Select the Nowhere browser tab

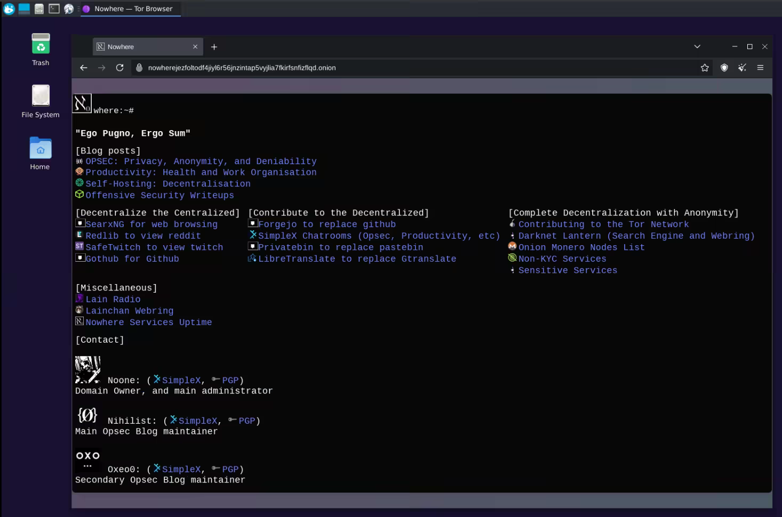[139, 47]
